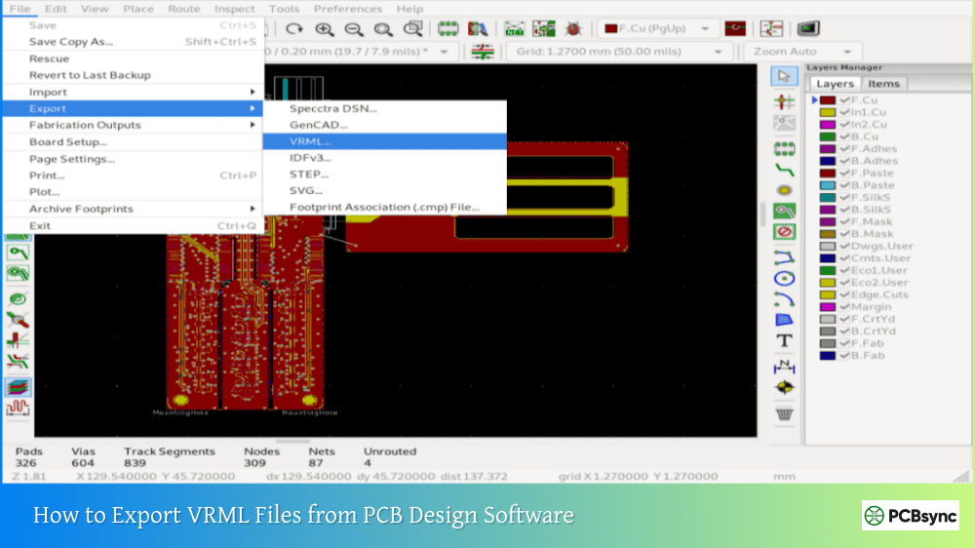The height and width of the screenshot is (548, 975).
Task: Choose IDFv3... export option
Action: [x=385, y=158]
